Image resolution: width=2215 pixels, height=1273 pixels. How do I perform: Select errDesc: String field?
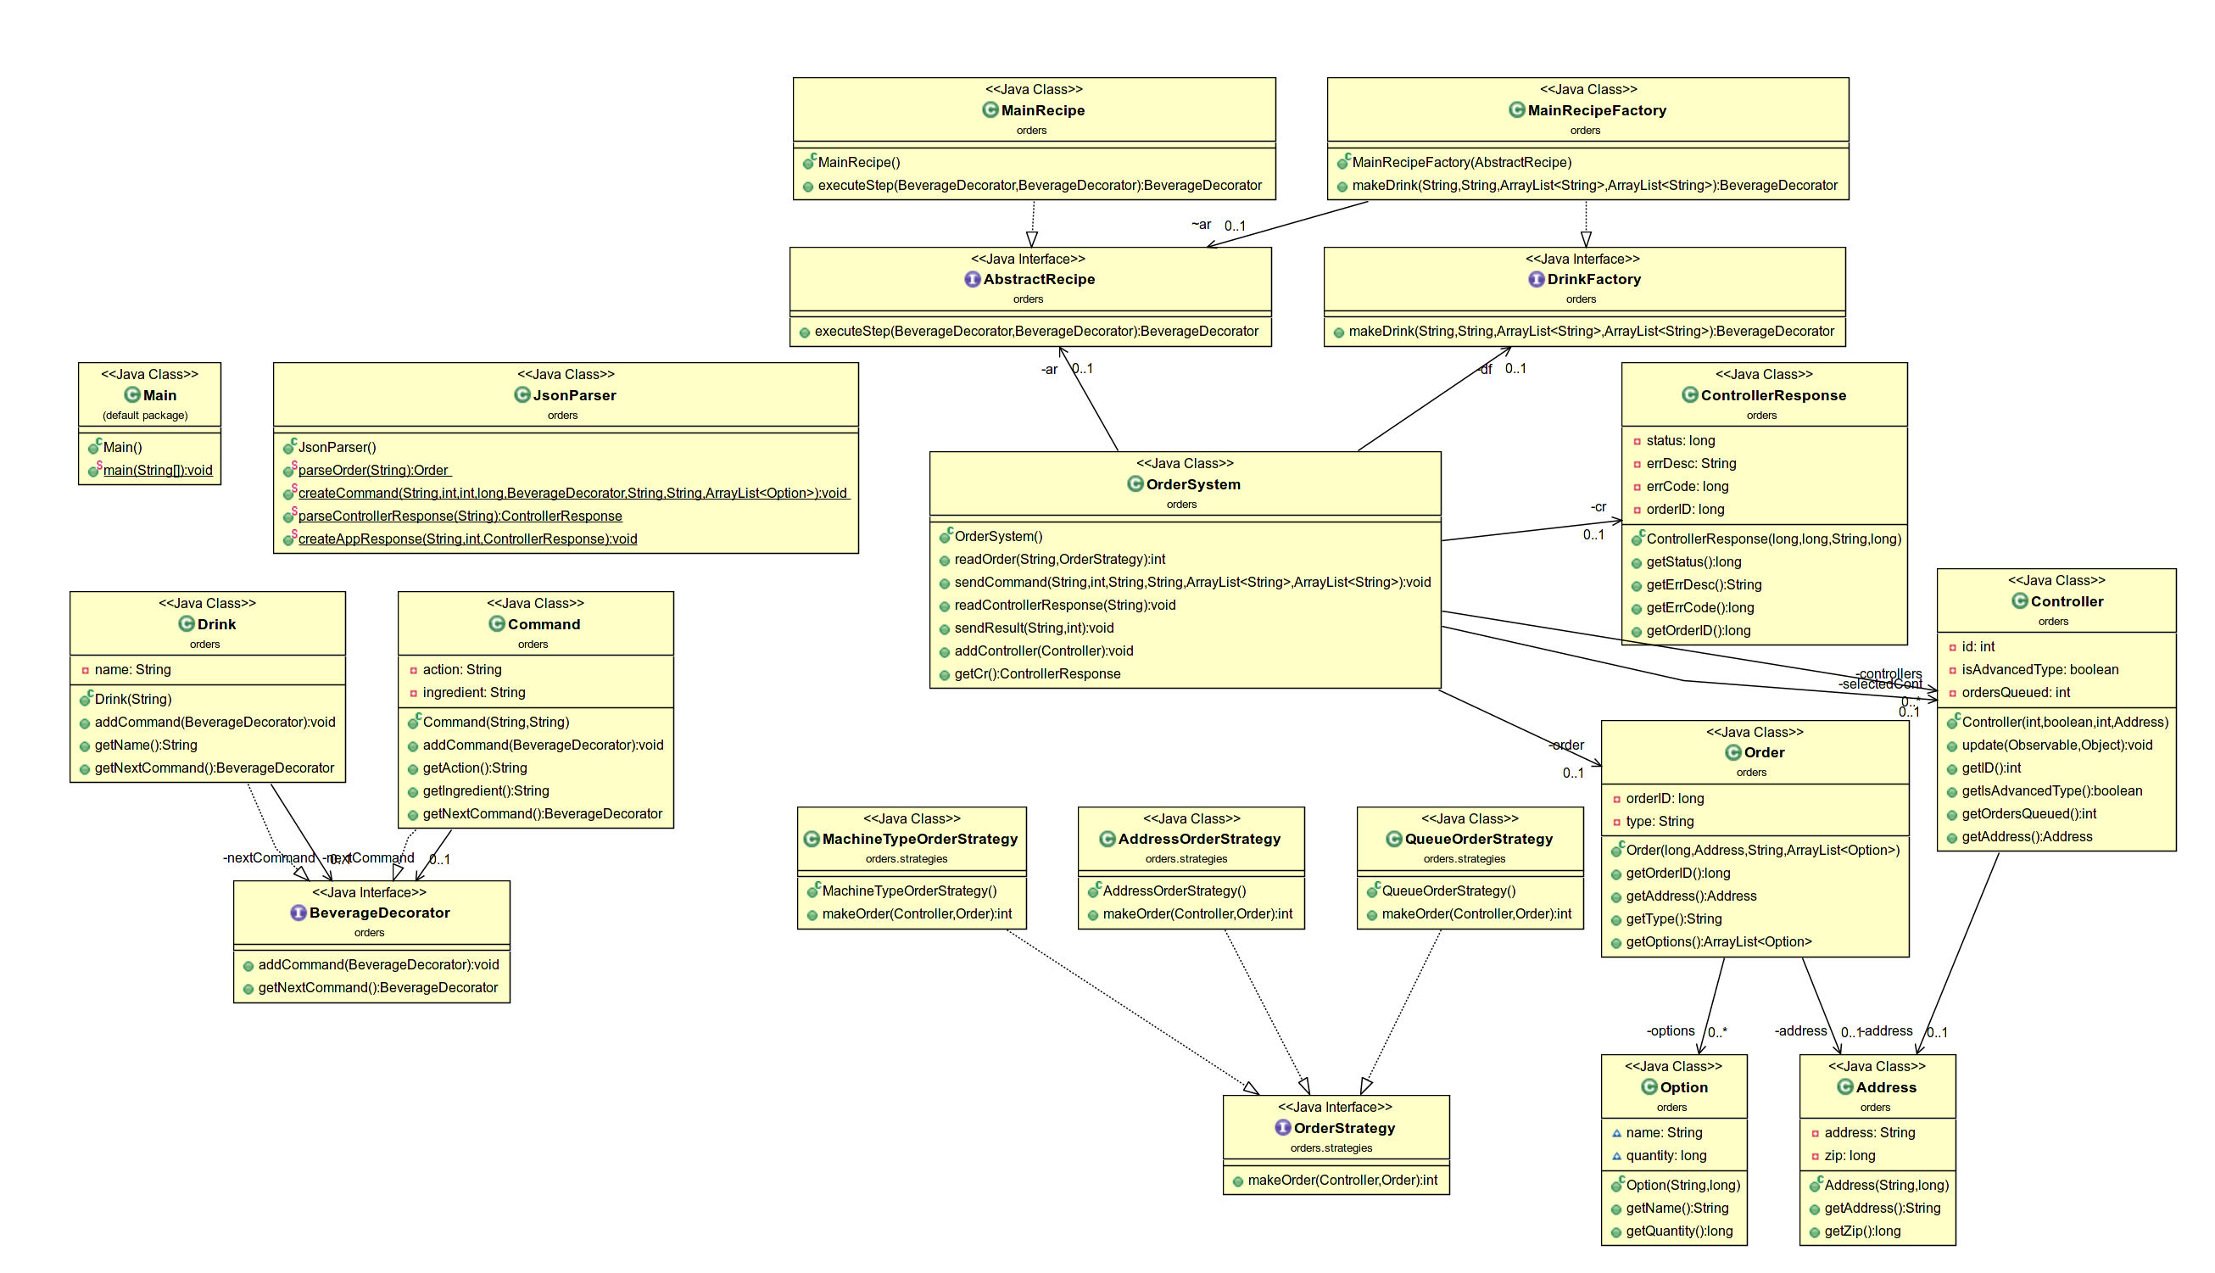(x=1692, y=463)
